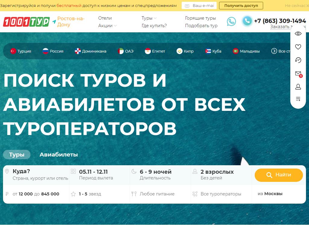Expand the Акции dropdown menu
The image size is (309, 232).
point(107,26)
